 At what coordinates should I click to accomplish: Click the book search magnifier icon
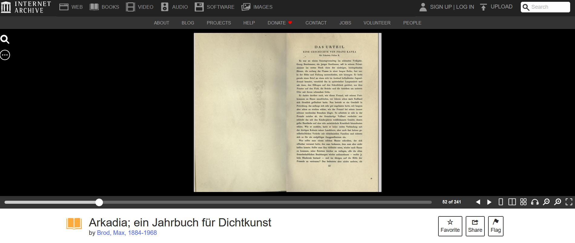(x=5, y=39)
